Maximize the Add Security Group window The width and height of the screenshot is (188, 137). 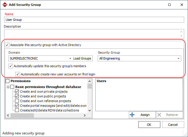click(169, 5)
